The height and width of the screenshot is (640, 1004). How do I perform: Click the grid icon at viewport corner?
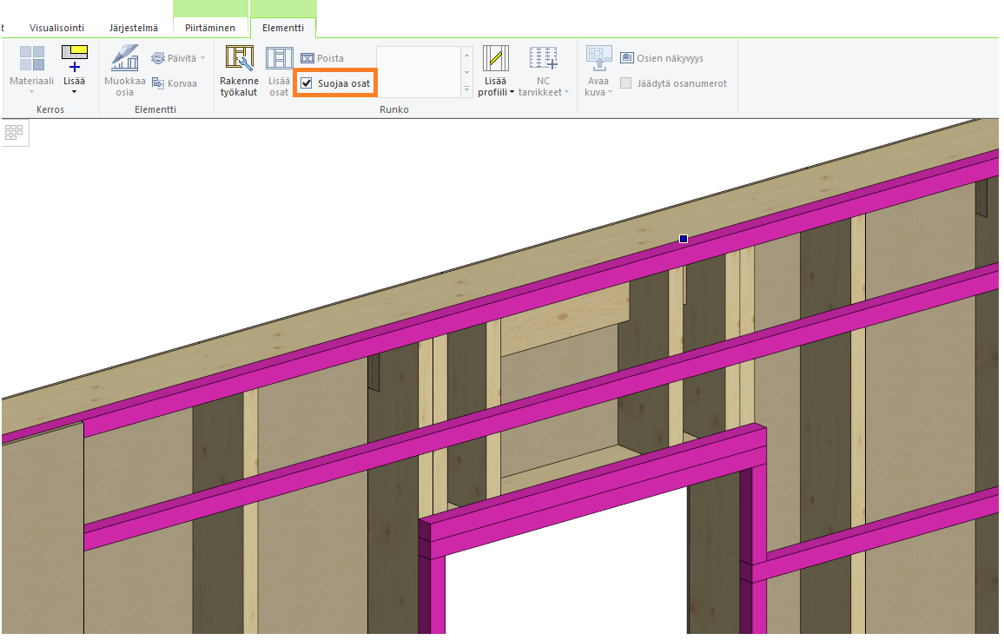tap(14, 133)
